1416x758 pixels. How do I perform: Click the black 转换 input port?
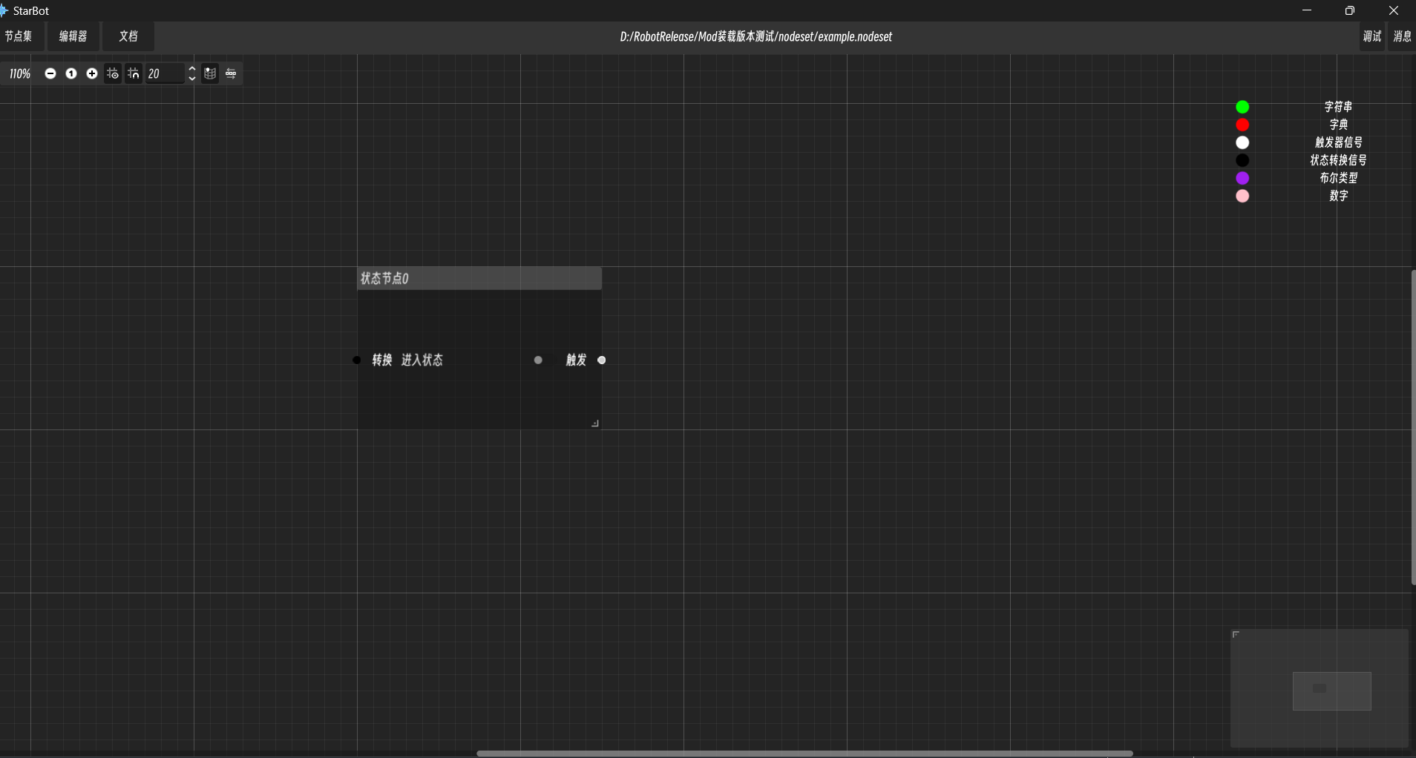click(x=357, y=360)
